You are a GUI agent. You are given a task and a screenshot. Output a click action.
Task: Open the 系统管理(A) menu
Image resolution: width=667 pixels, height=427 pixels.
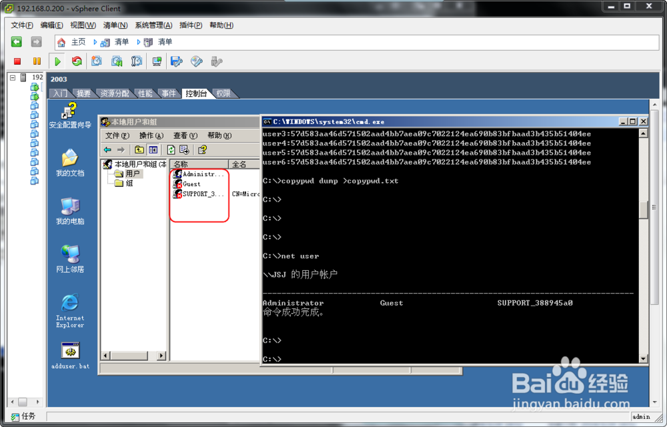pos(153,25)
